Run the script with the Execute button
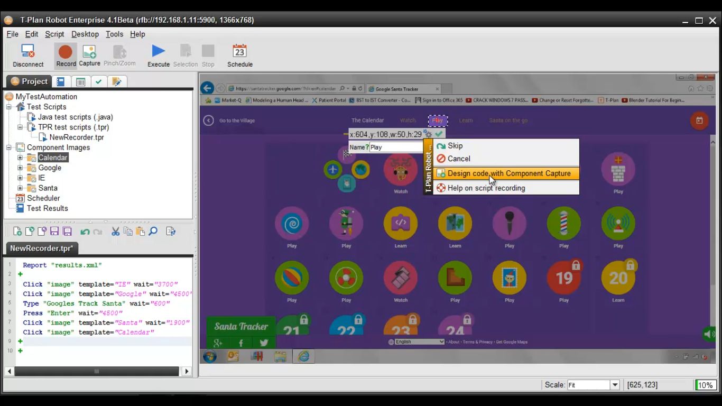722x406 pixels. 159,56
